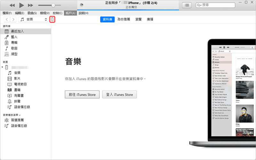Open the 說明(H) menu
The image size is (256, 160).
[84, 13]
